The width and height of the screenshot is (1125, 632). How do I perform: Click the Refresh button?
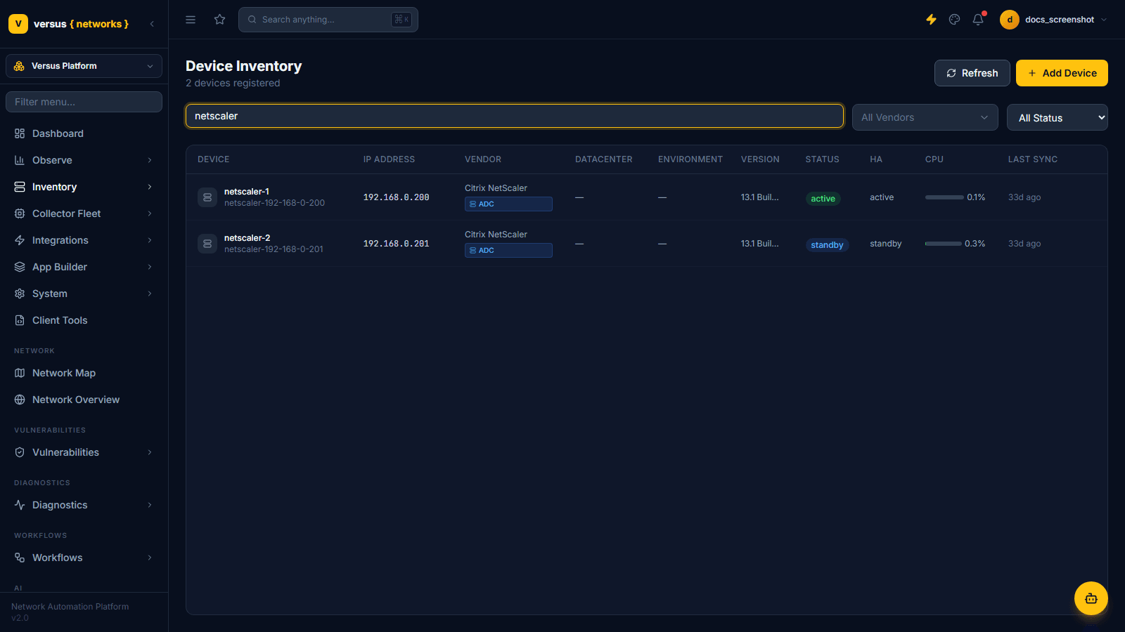[972, 73]
